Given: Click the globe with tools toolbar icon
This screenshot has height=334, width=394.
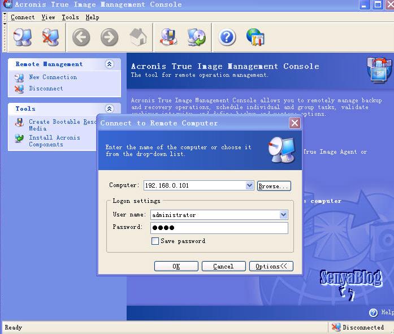Looking at the screenshot, I should (x=256, y=37).
